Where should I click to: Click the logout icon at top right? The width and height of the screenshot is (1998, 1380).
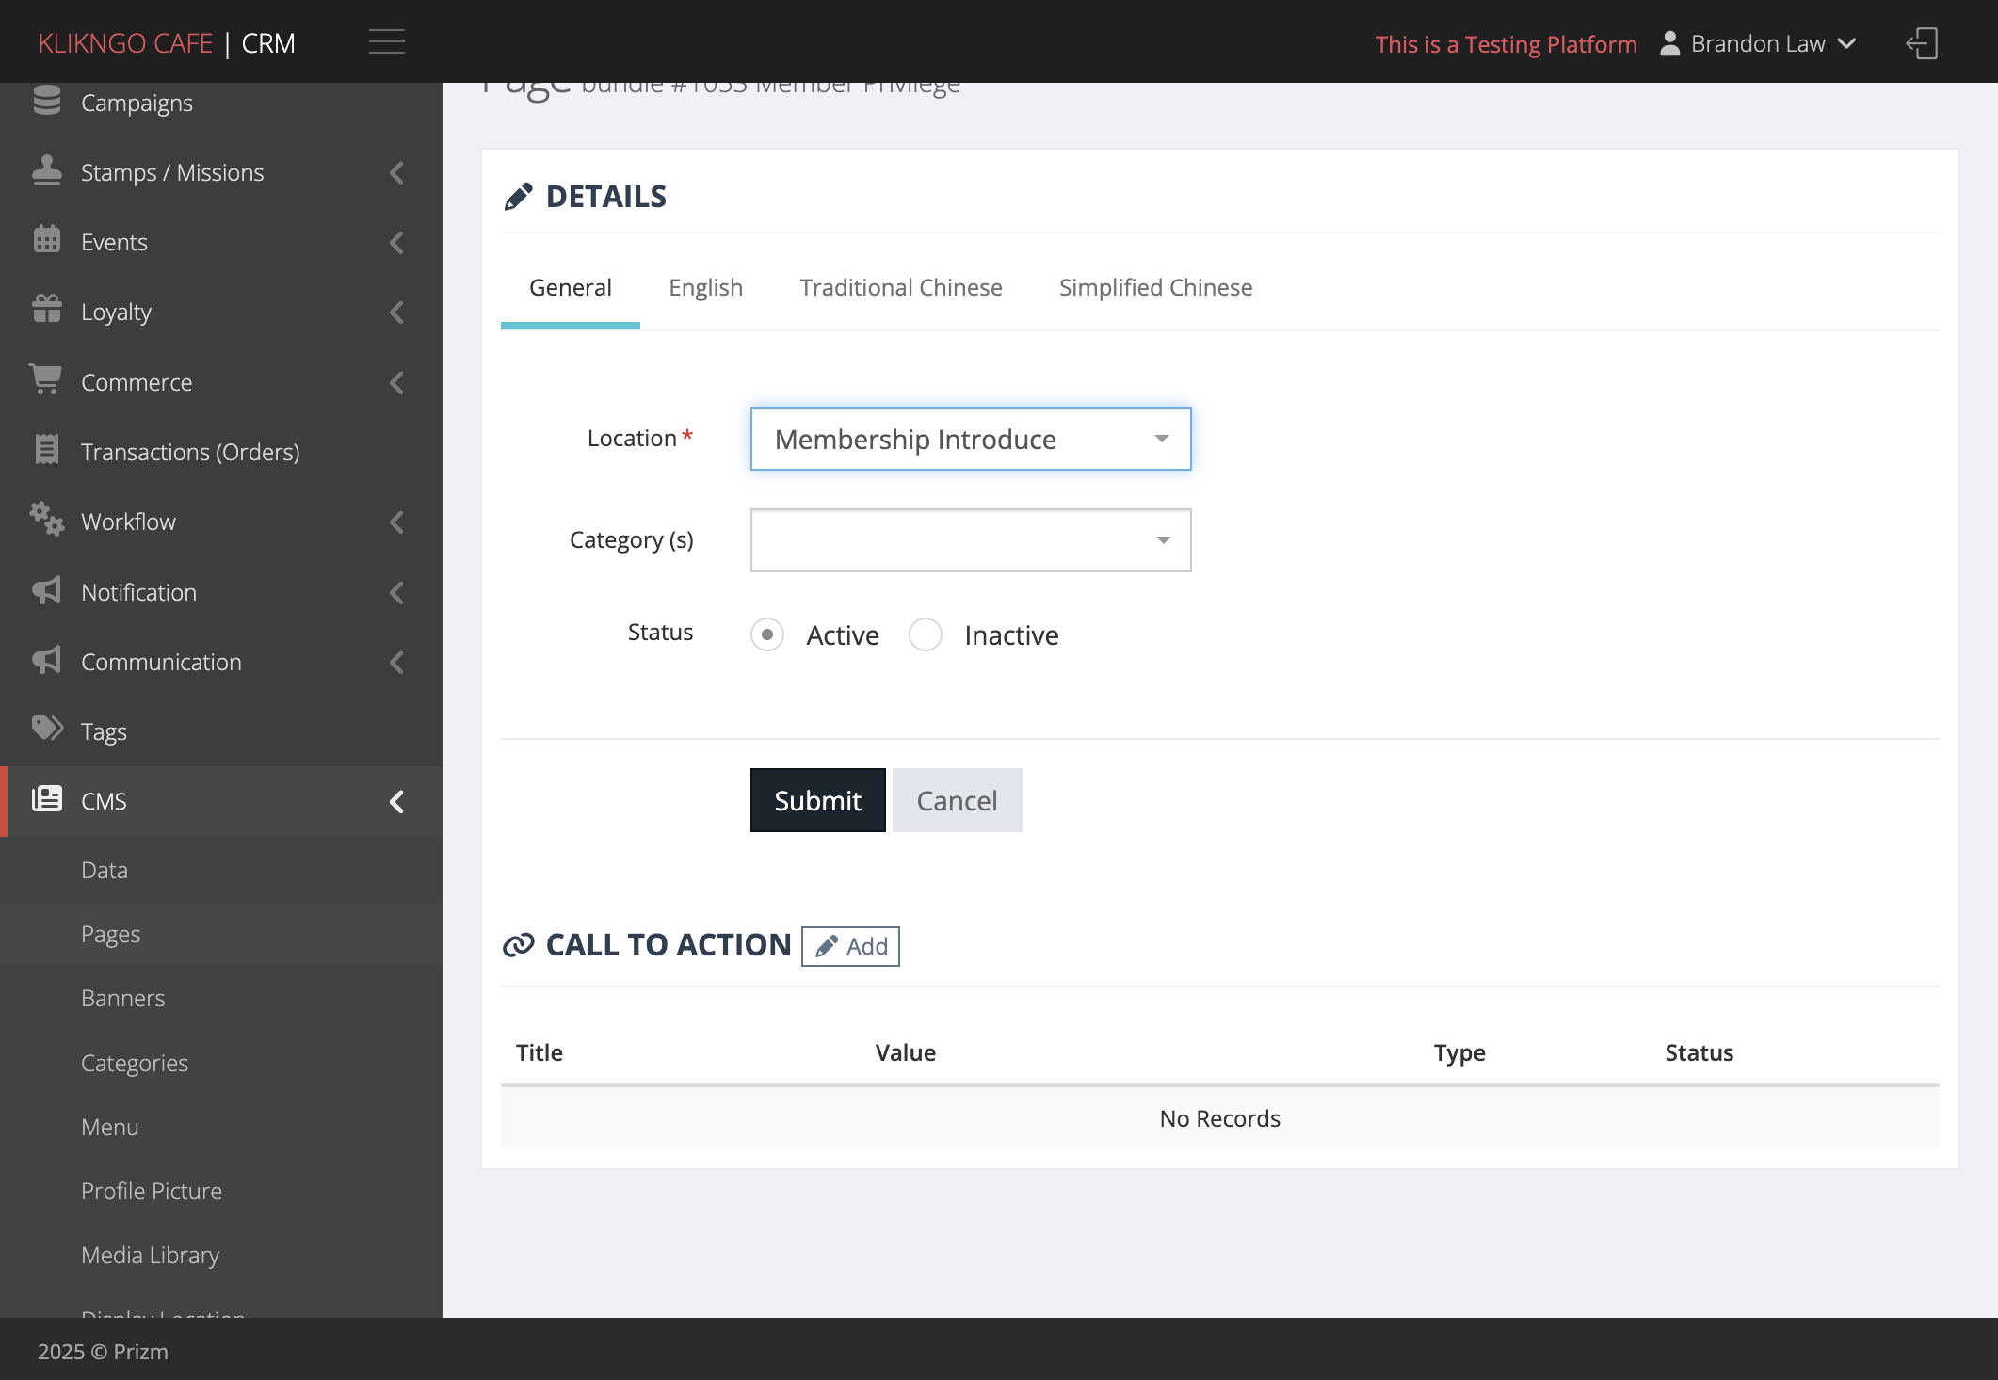pos(1922,43)
